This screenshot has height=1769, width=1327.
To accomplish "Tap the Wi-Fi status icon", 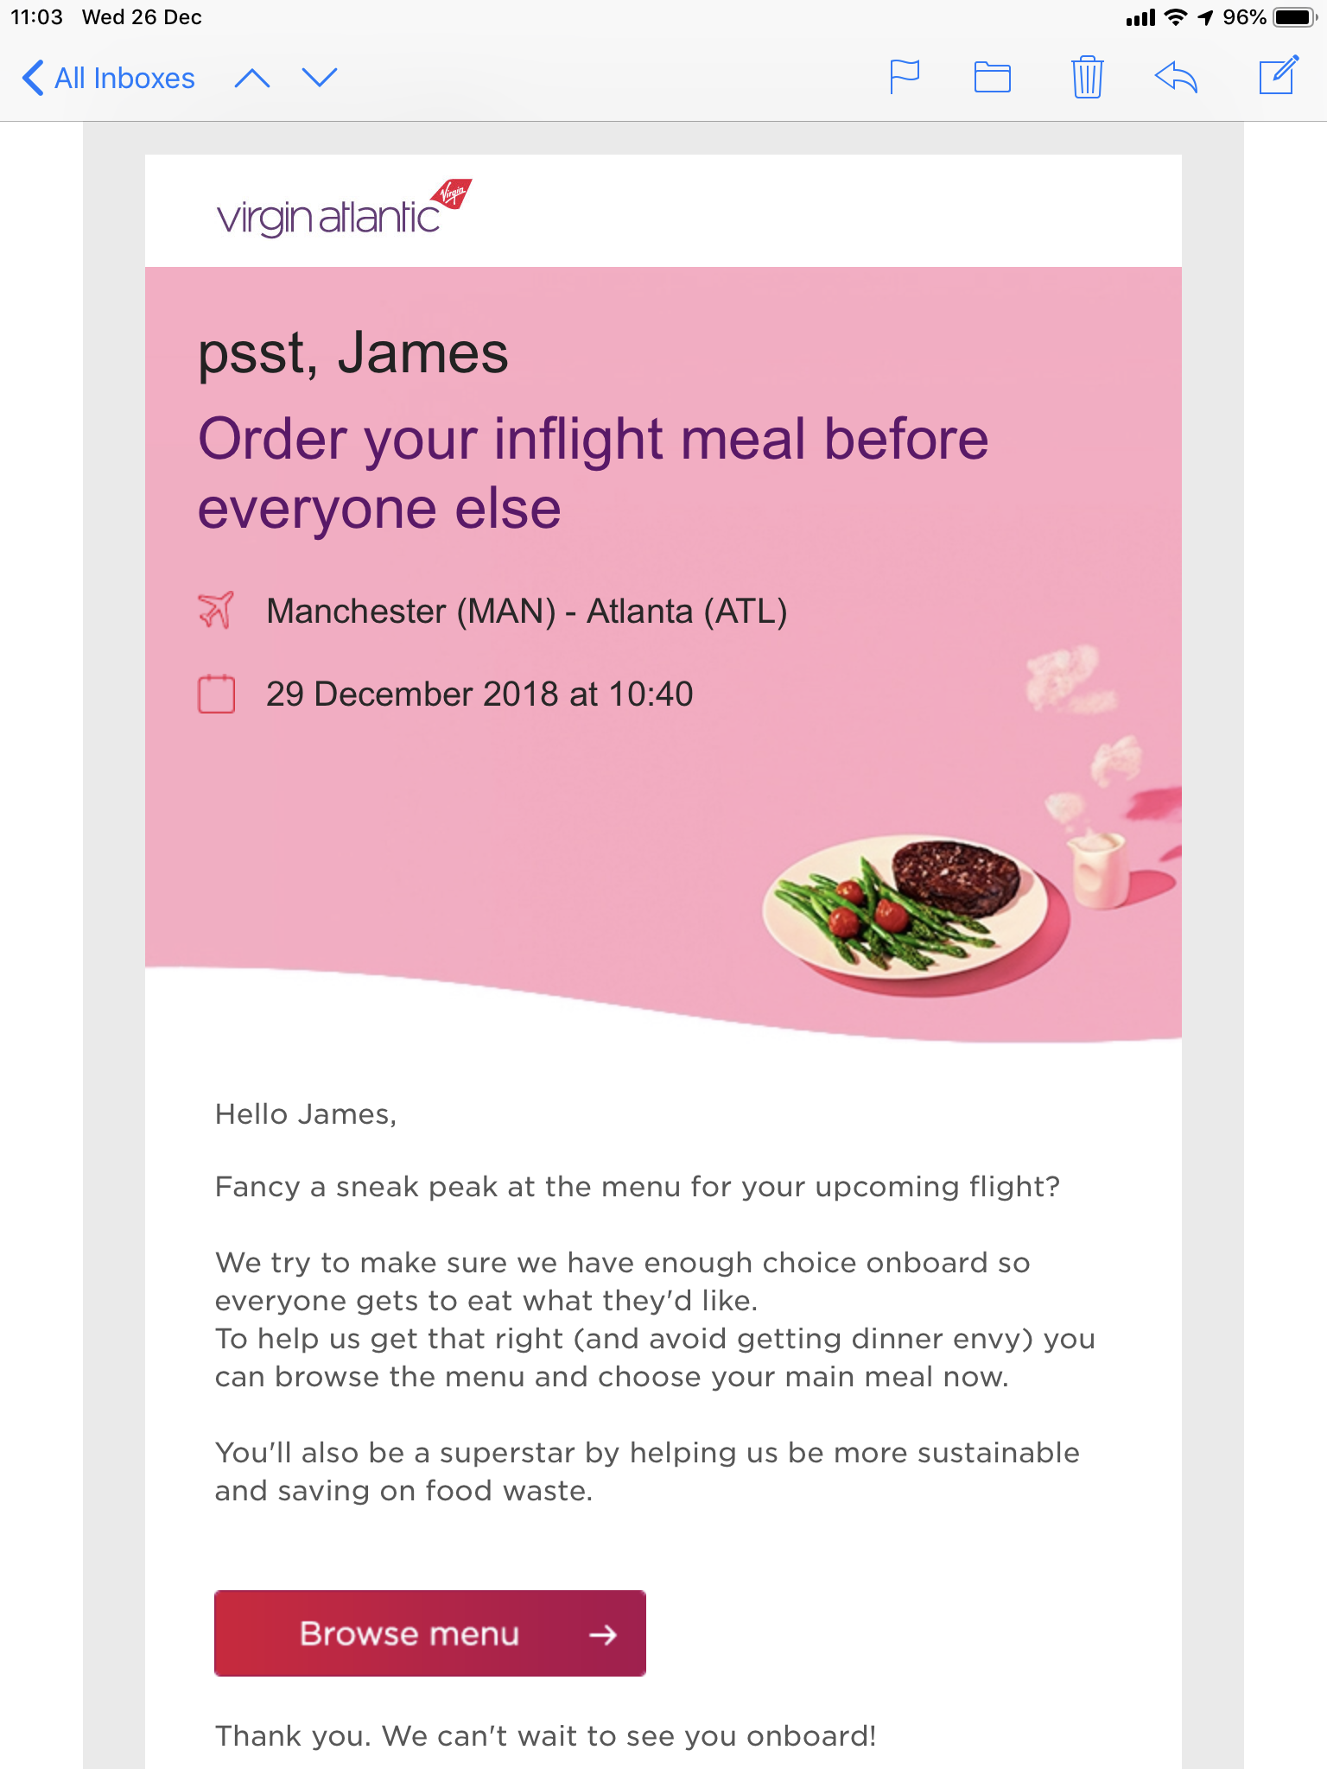I will coord(1176,17).
